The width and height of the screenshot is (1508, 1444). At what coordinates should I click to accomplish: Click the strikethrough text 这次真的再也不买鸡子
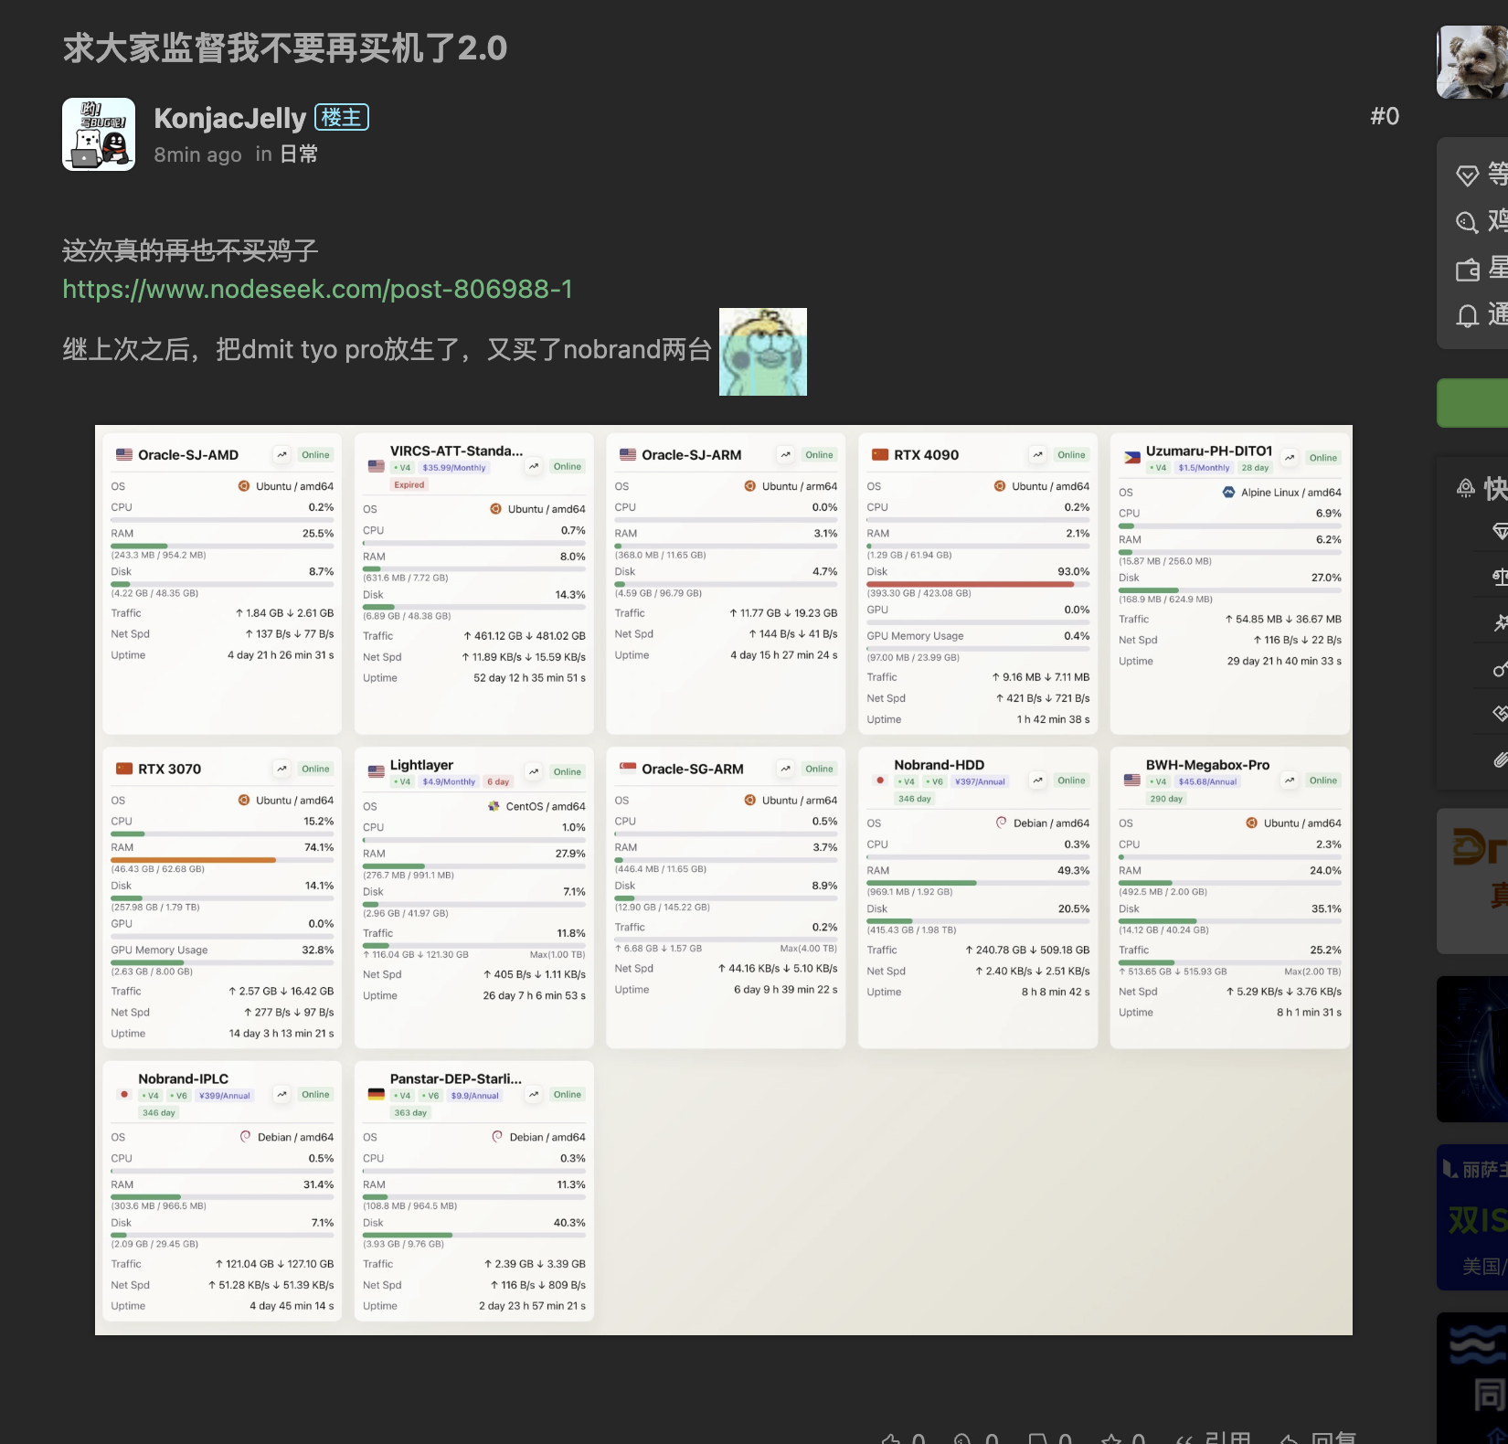click(190, 250)
